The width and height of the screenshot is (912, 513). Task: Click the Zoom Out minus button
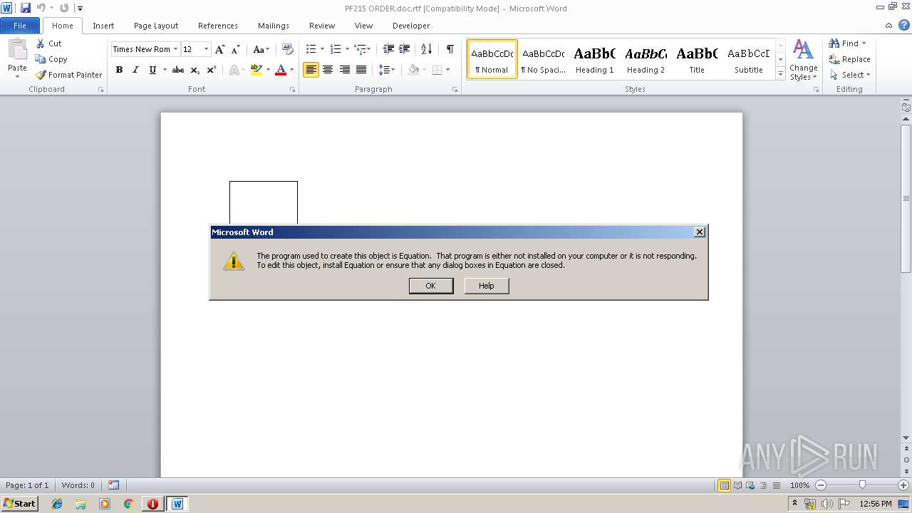[x=820, y=485]
